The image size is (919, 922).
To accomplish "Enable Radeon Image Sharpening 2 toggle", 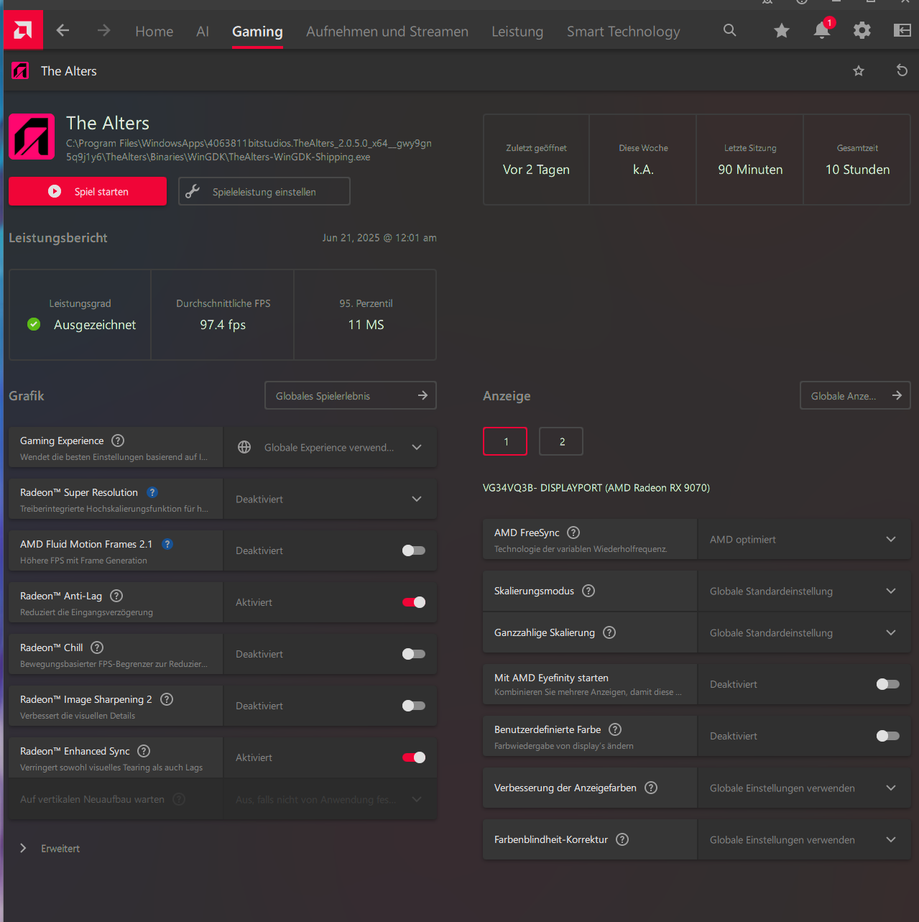I will (414, 706).
